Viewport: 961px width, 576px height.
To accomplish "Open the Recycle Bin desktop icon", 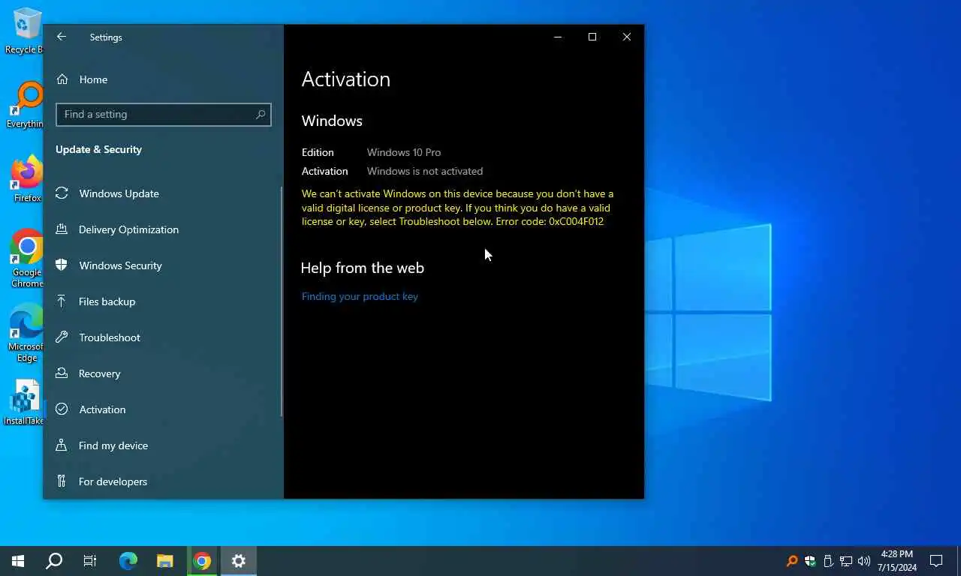I will pos(26,31).
